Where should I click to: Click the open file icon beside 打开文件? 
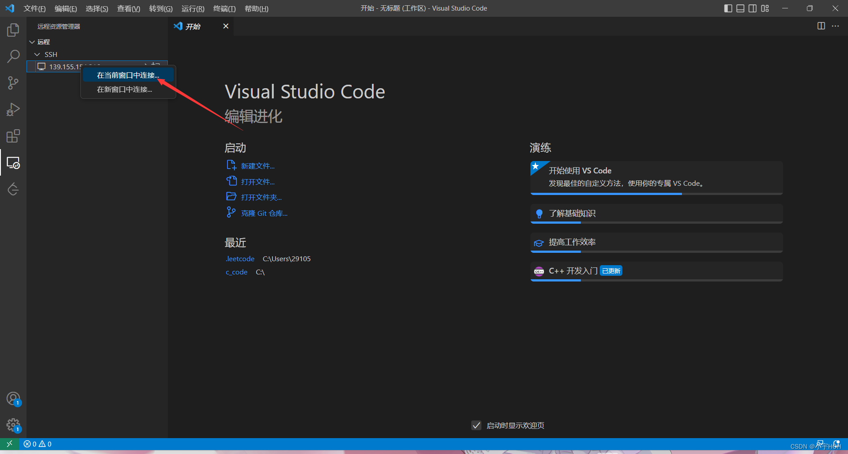[x=231, y=181]
